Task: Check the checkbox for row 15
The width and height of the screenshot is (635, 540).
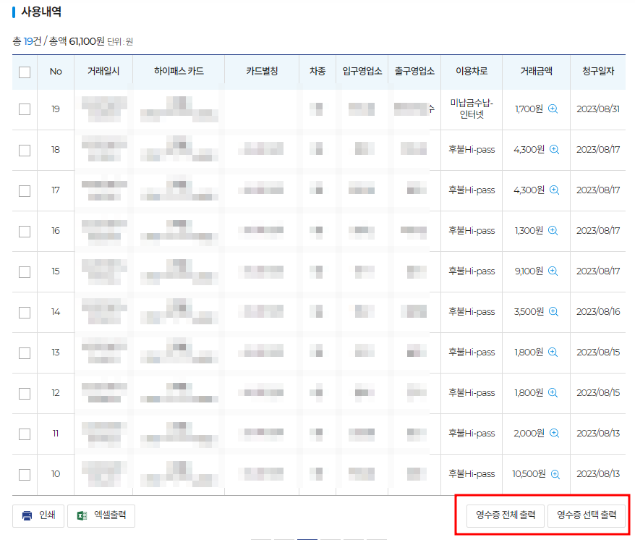Action: [23, 271]
